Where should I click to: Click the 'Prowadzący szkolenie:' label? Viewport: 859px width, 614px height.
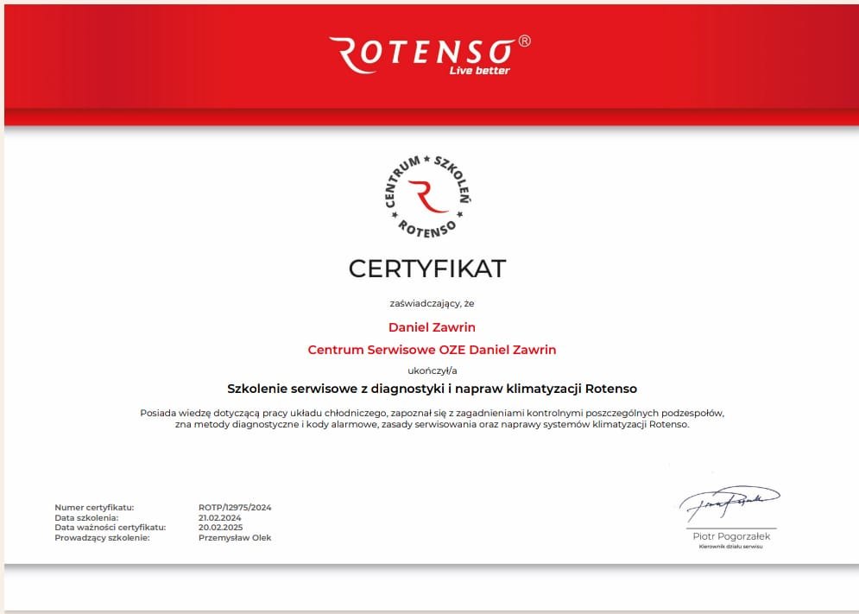click(x=102, y=538)
